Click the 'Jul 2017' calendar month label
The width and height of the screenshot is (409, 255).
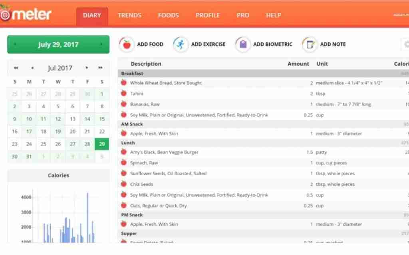pos(60,68)
